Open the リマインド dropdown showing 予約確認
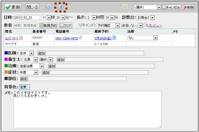 coord(108,26)
